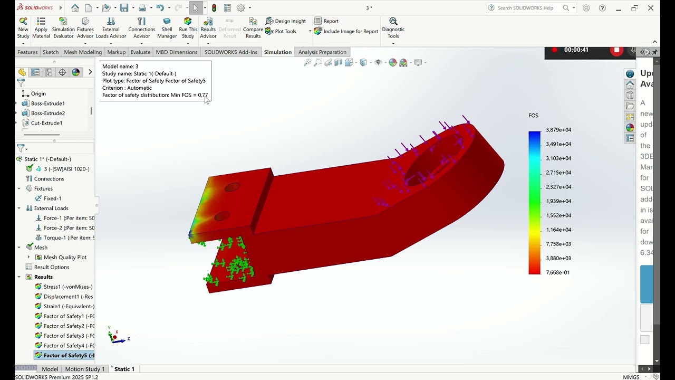Switch to the Sketch tab

click(x=51, y=52)
